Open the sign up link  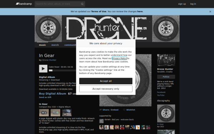[182, 4]
